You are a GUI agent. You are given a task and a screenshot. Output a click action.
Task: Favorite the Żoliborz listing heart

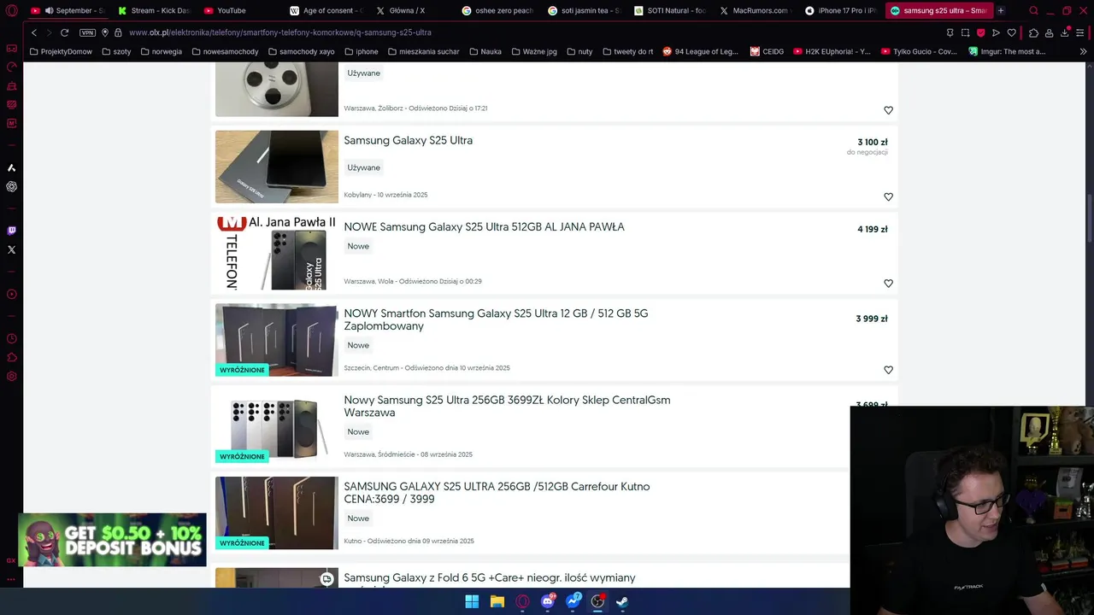coord(888,110)
